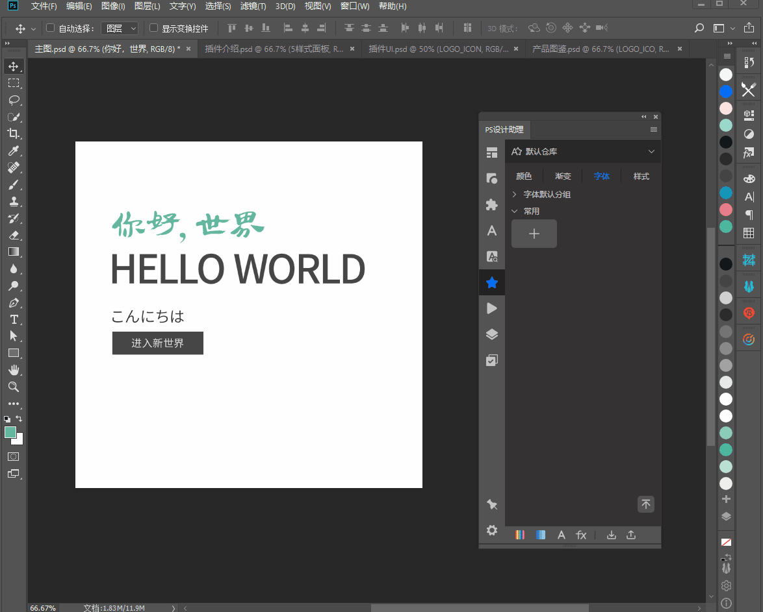
Task: Open the Move tool preset dropdown arrow
Action: (x=33, y=29)
